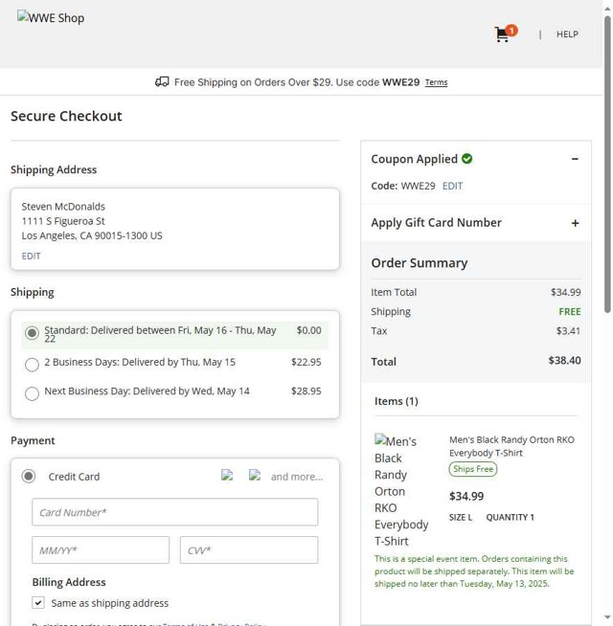
Task: Edit the shipping address
Action: 32,257
